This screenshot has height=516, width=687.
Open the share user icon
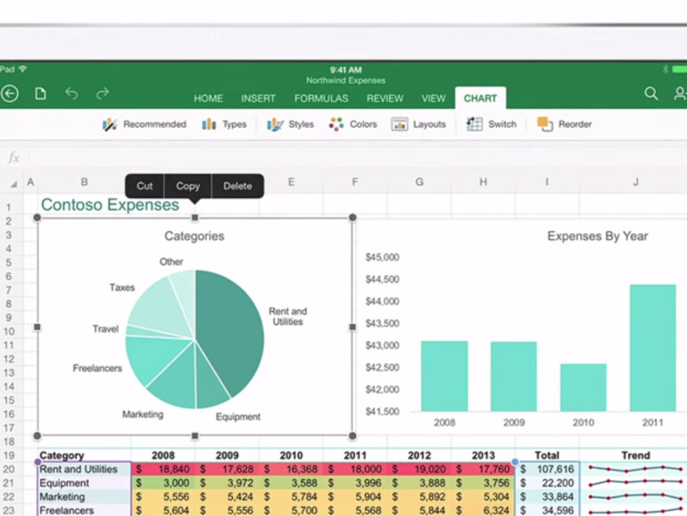680,93
